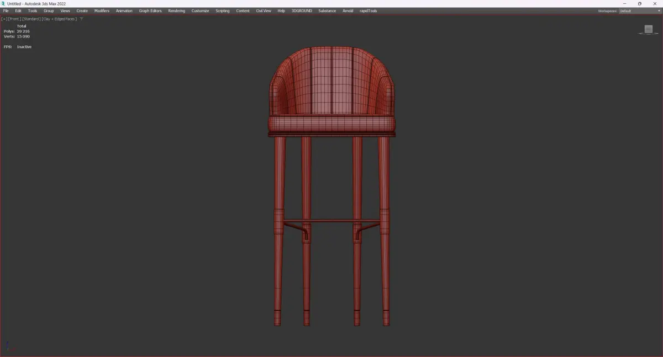Image resolution: width=663 pixels, height=357 pixels.
Task: Open the Tools menu
Action: tap(33, 10)
